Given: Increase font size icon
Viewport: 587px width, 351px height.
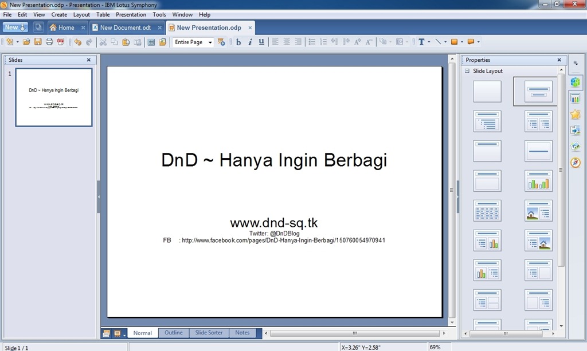Looking at the screenshot, I should pos(358,42).
